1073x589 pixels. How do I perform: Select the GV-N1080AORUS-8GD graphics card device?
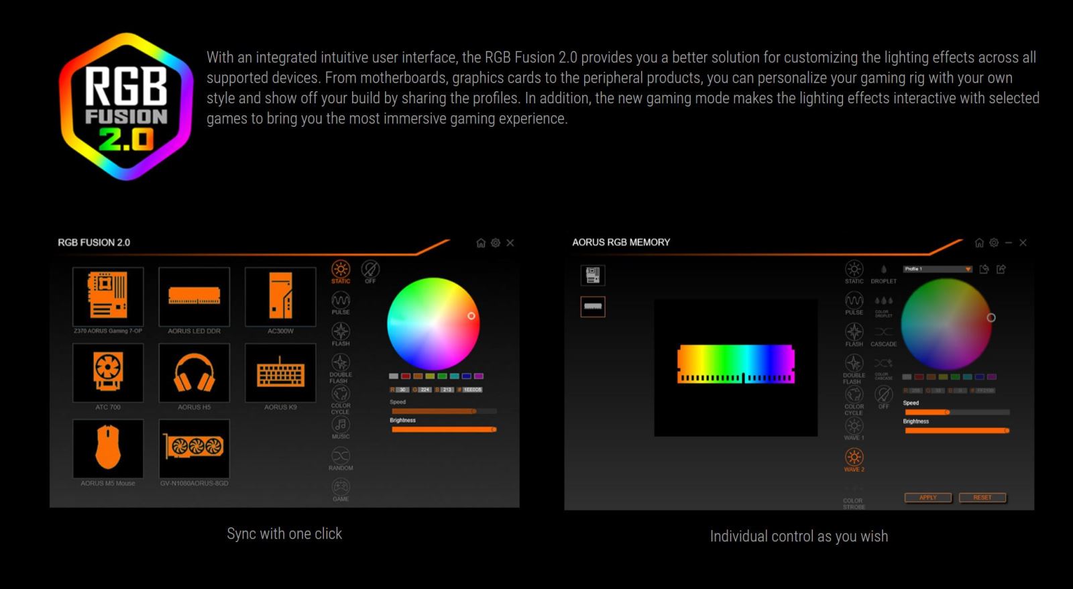tap(194, 449)
